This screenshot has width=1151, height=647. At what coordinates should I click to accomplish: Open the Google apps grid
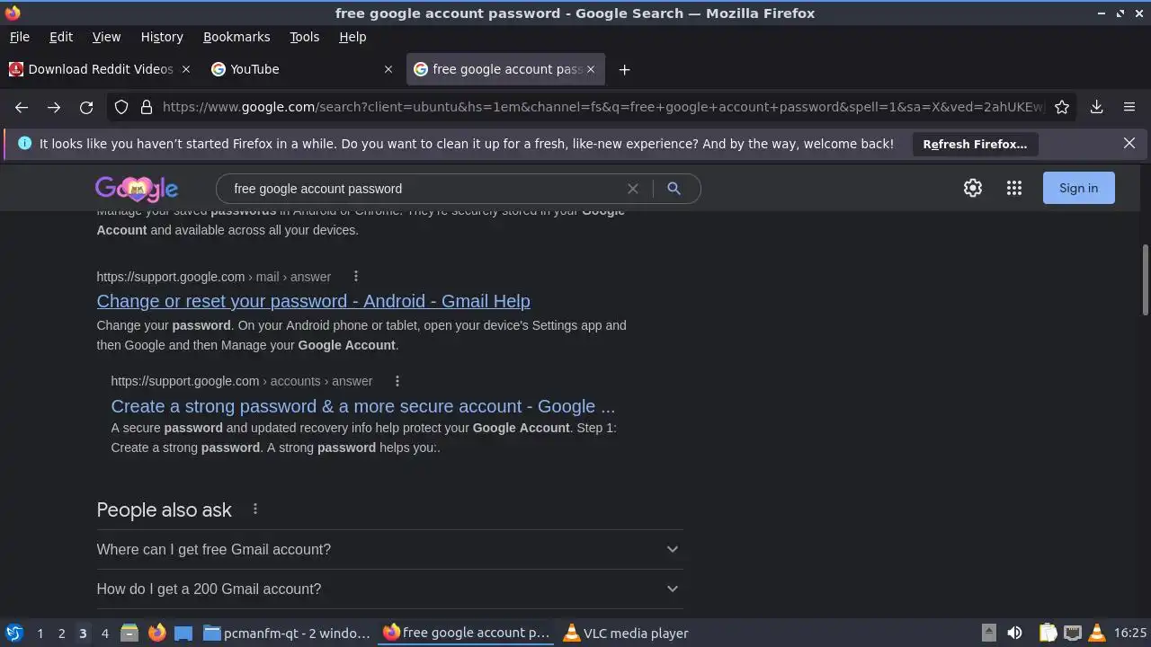pyautogui.click(x=1014, y=188)
